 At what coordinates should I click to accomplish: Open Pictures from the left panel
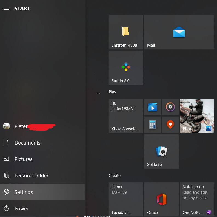tap(43, 159)
